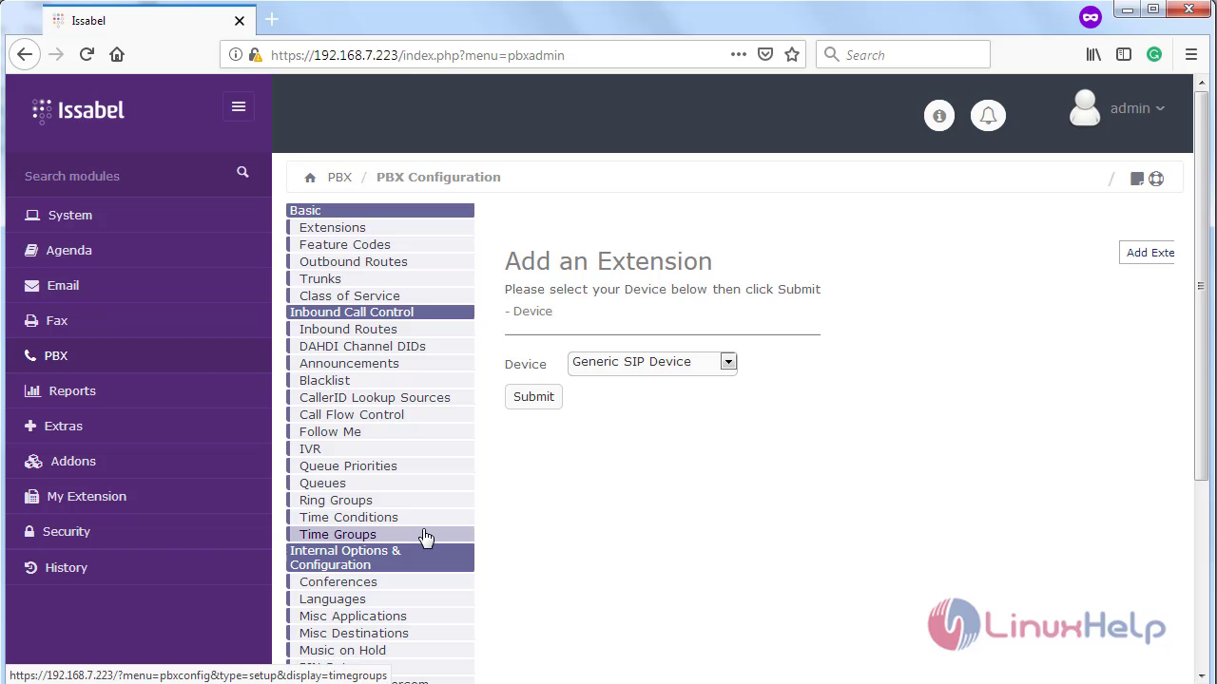Open the Inbound Routes link
The width and height of the screenshot is (1217, 684).
[x=348, y=329]
